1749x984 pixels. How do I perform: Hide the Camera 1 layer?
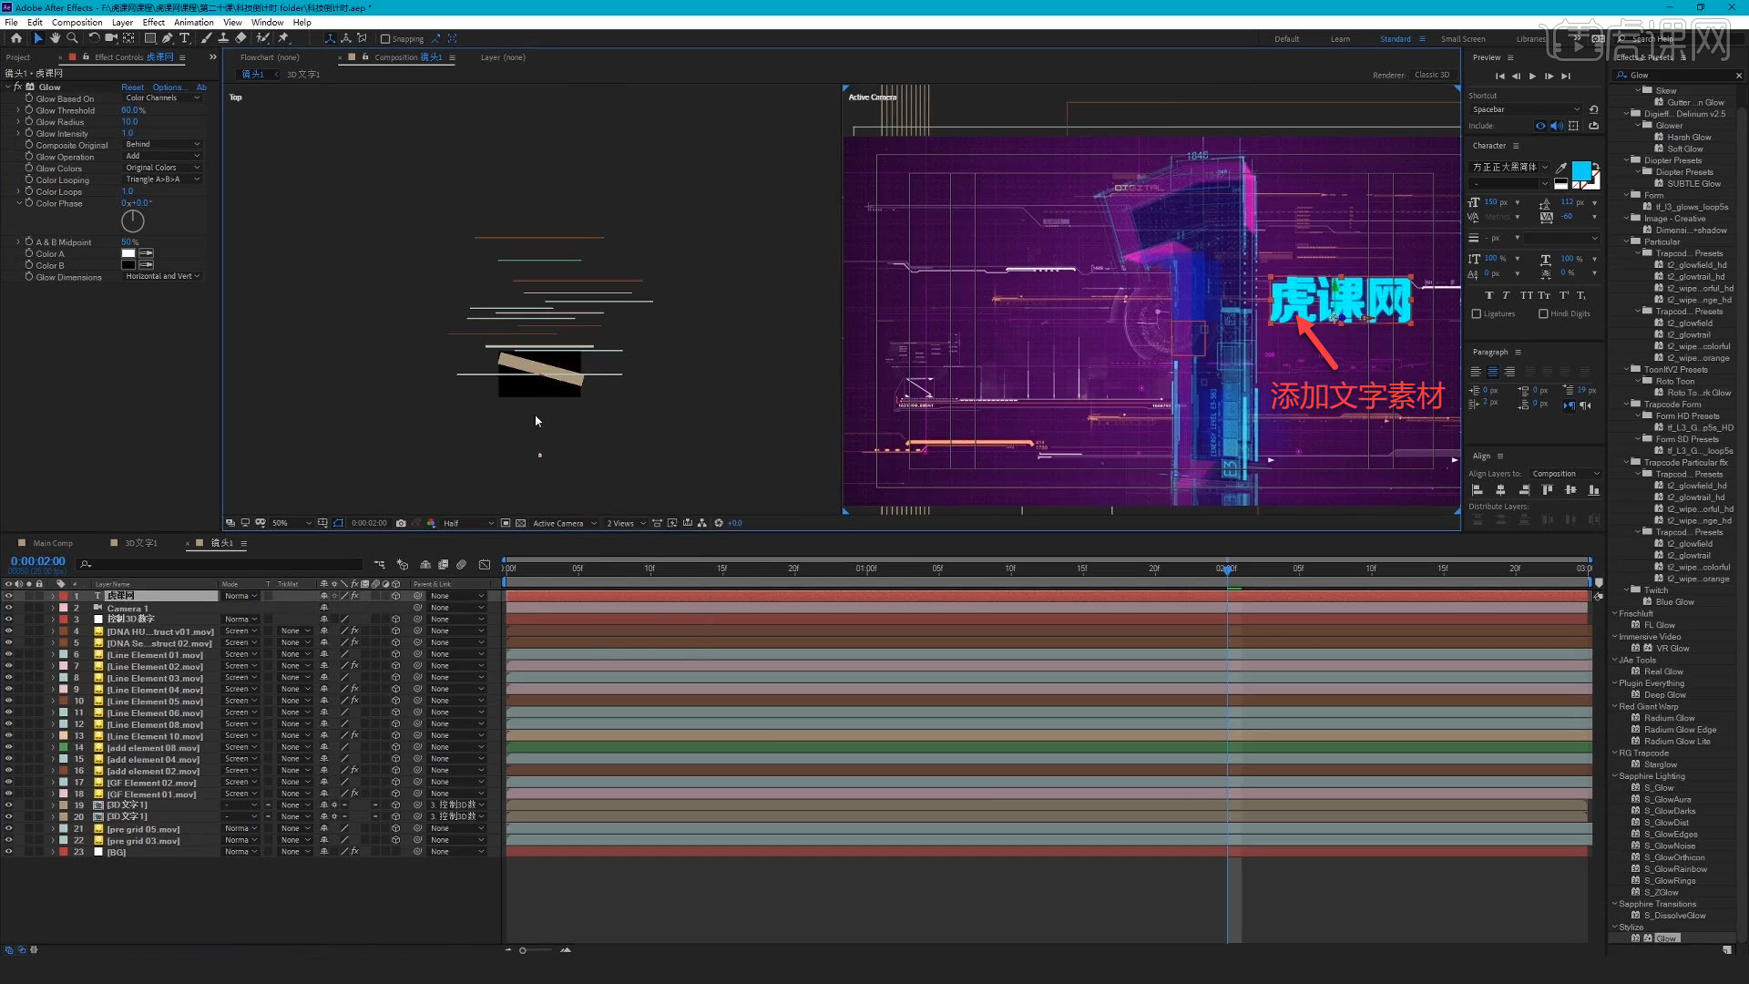point(8,608)
